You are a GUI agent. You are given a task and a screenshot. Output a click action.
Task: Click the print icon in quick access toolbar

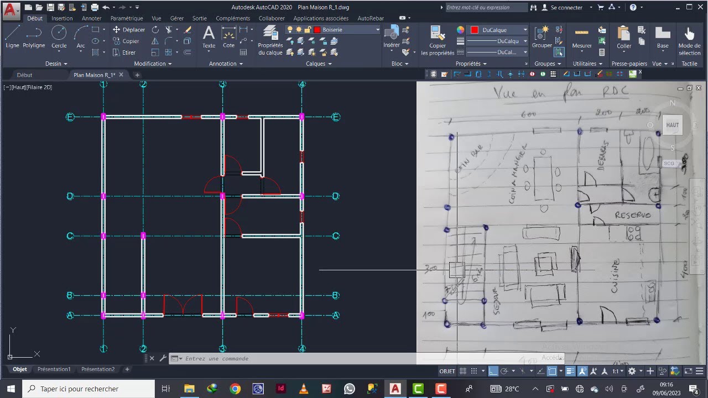click(95, 7)
